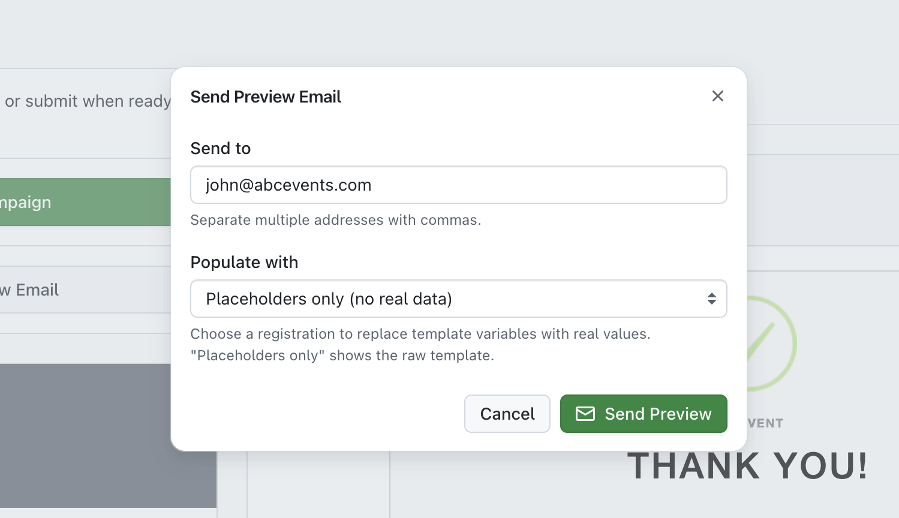
Task: Click the Send to label
Action: [x=221, y=148]
